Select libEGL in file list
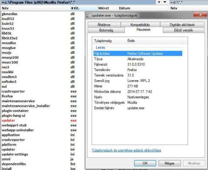208x170 pixels. [7, 33]
